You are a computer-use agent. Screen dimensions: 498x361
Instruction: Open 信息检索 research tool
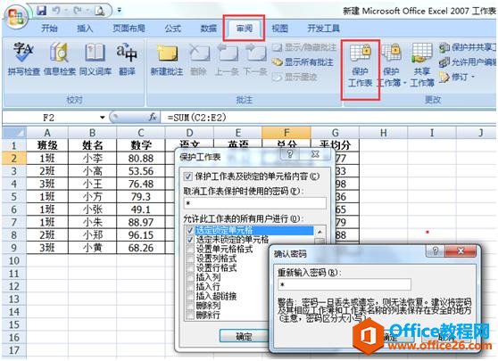[x=60, y=59]
